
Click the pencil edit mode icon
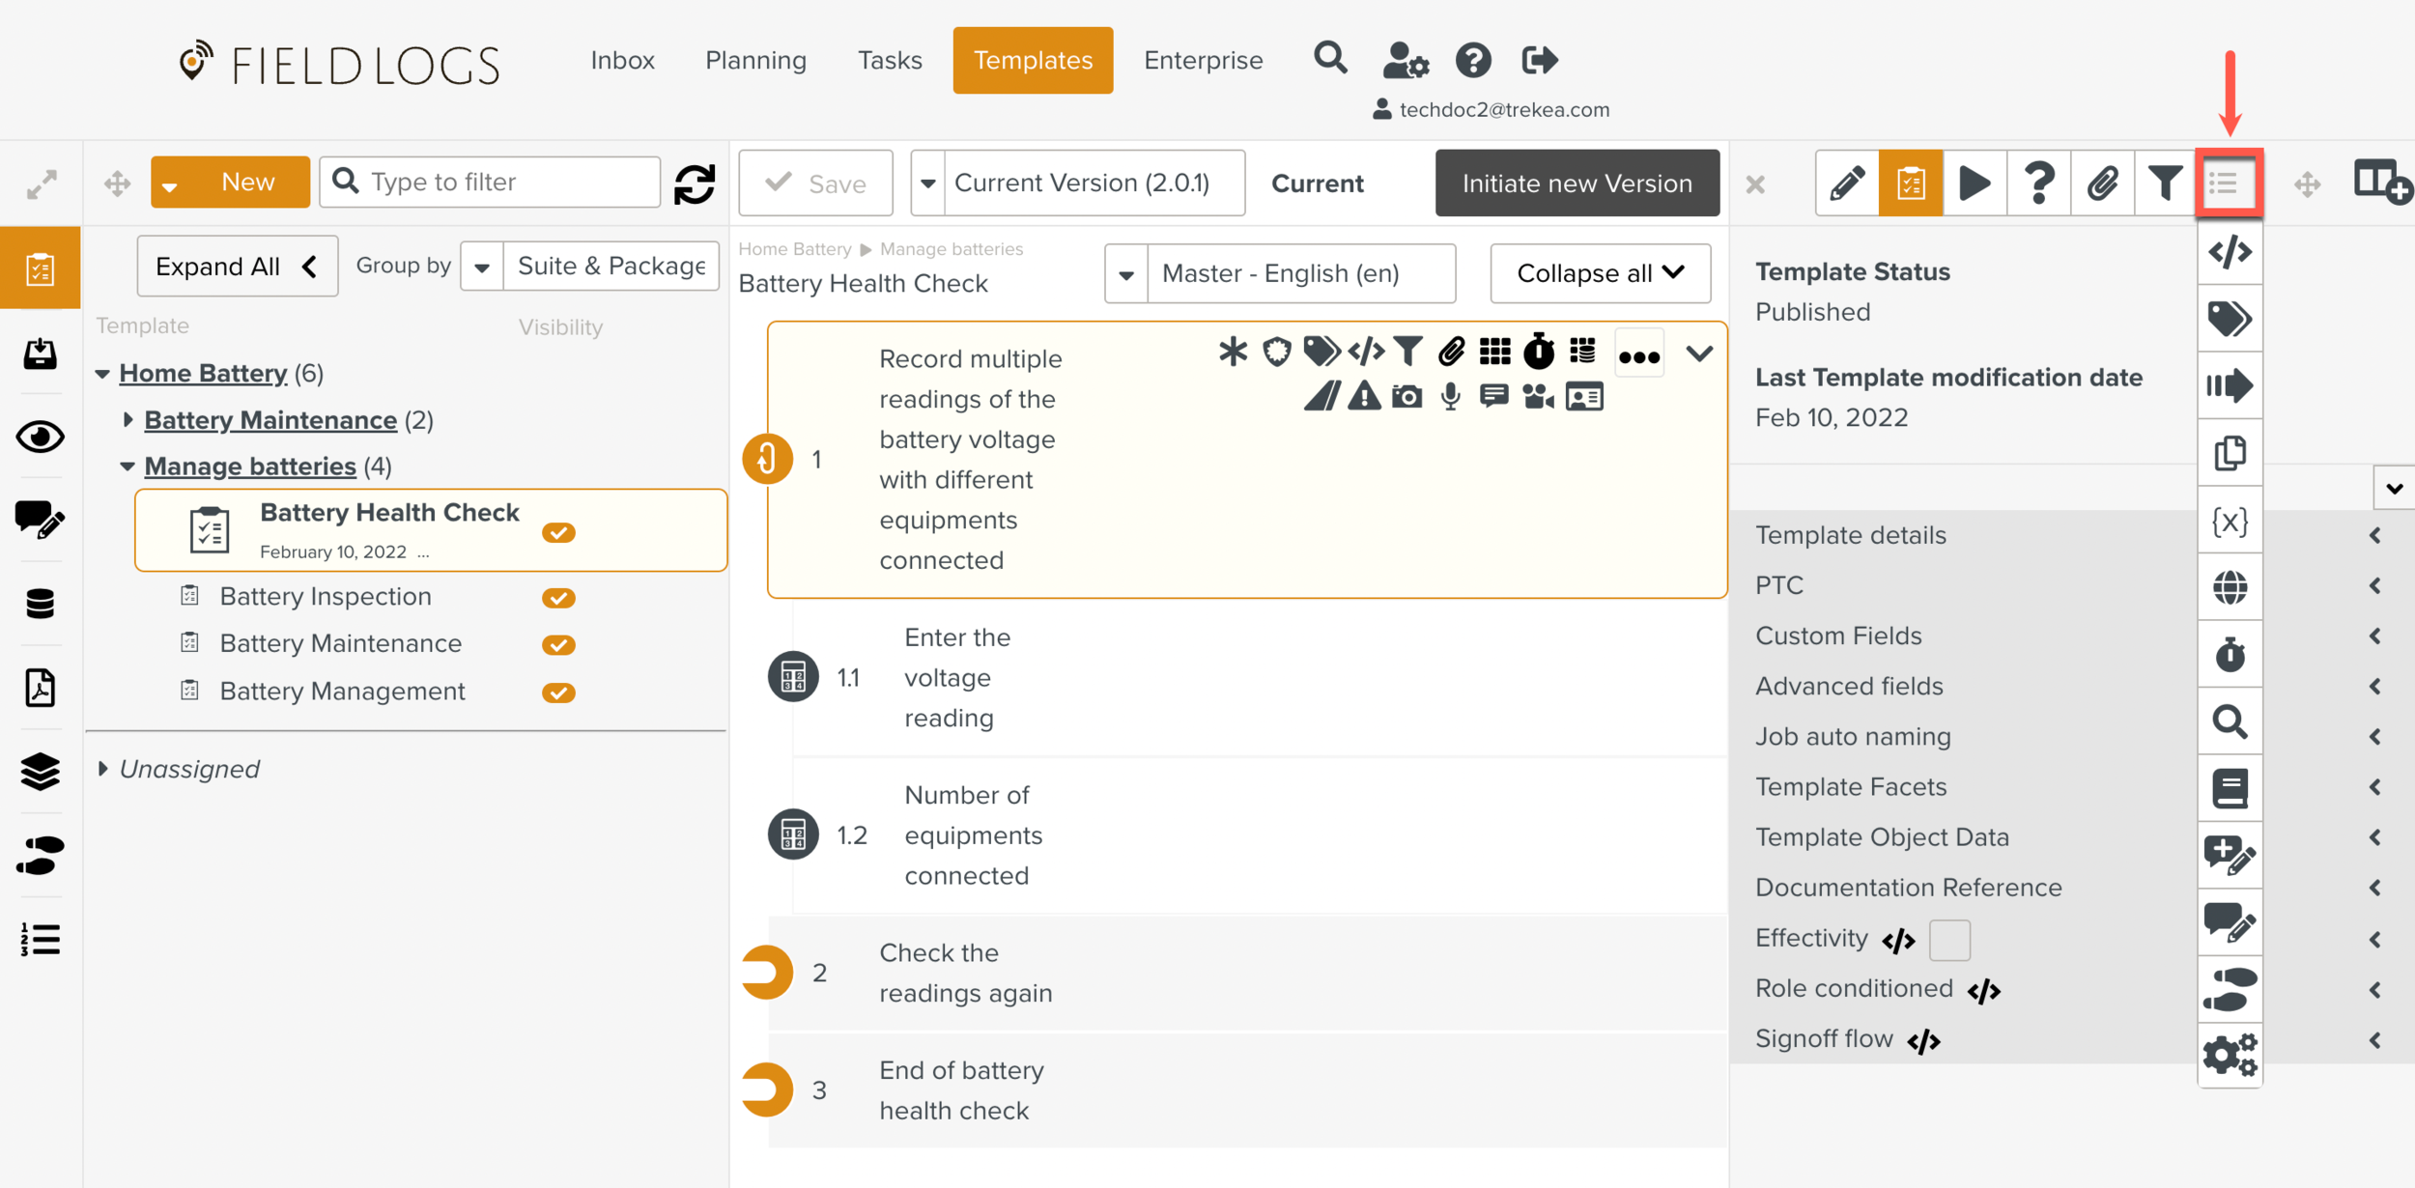pyautogui.click(x=1847, y=183)
